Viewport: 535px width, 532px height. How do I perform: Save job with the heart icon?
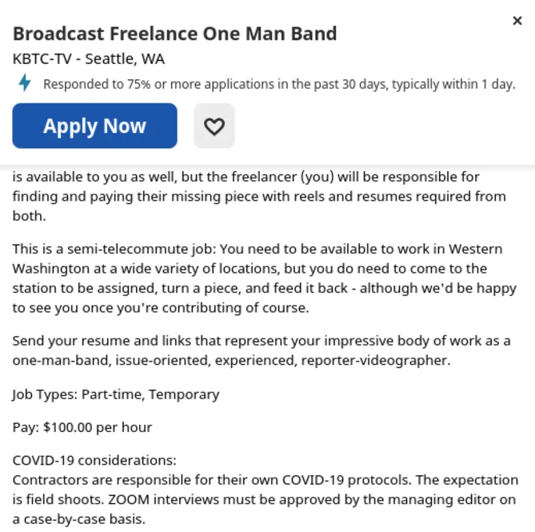tap(214, 126)
